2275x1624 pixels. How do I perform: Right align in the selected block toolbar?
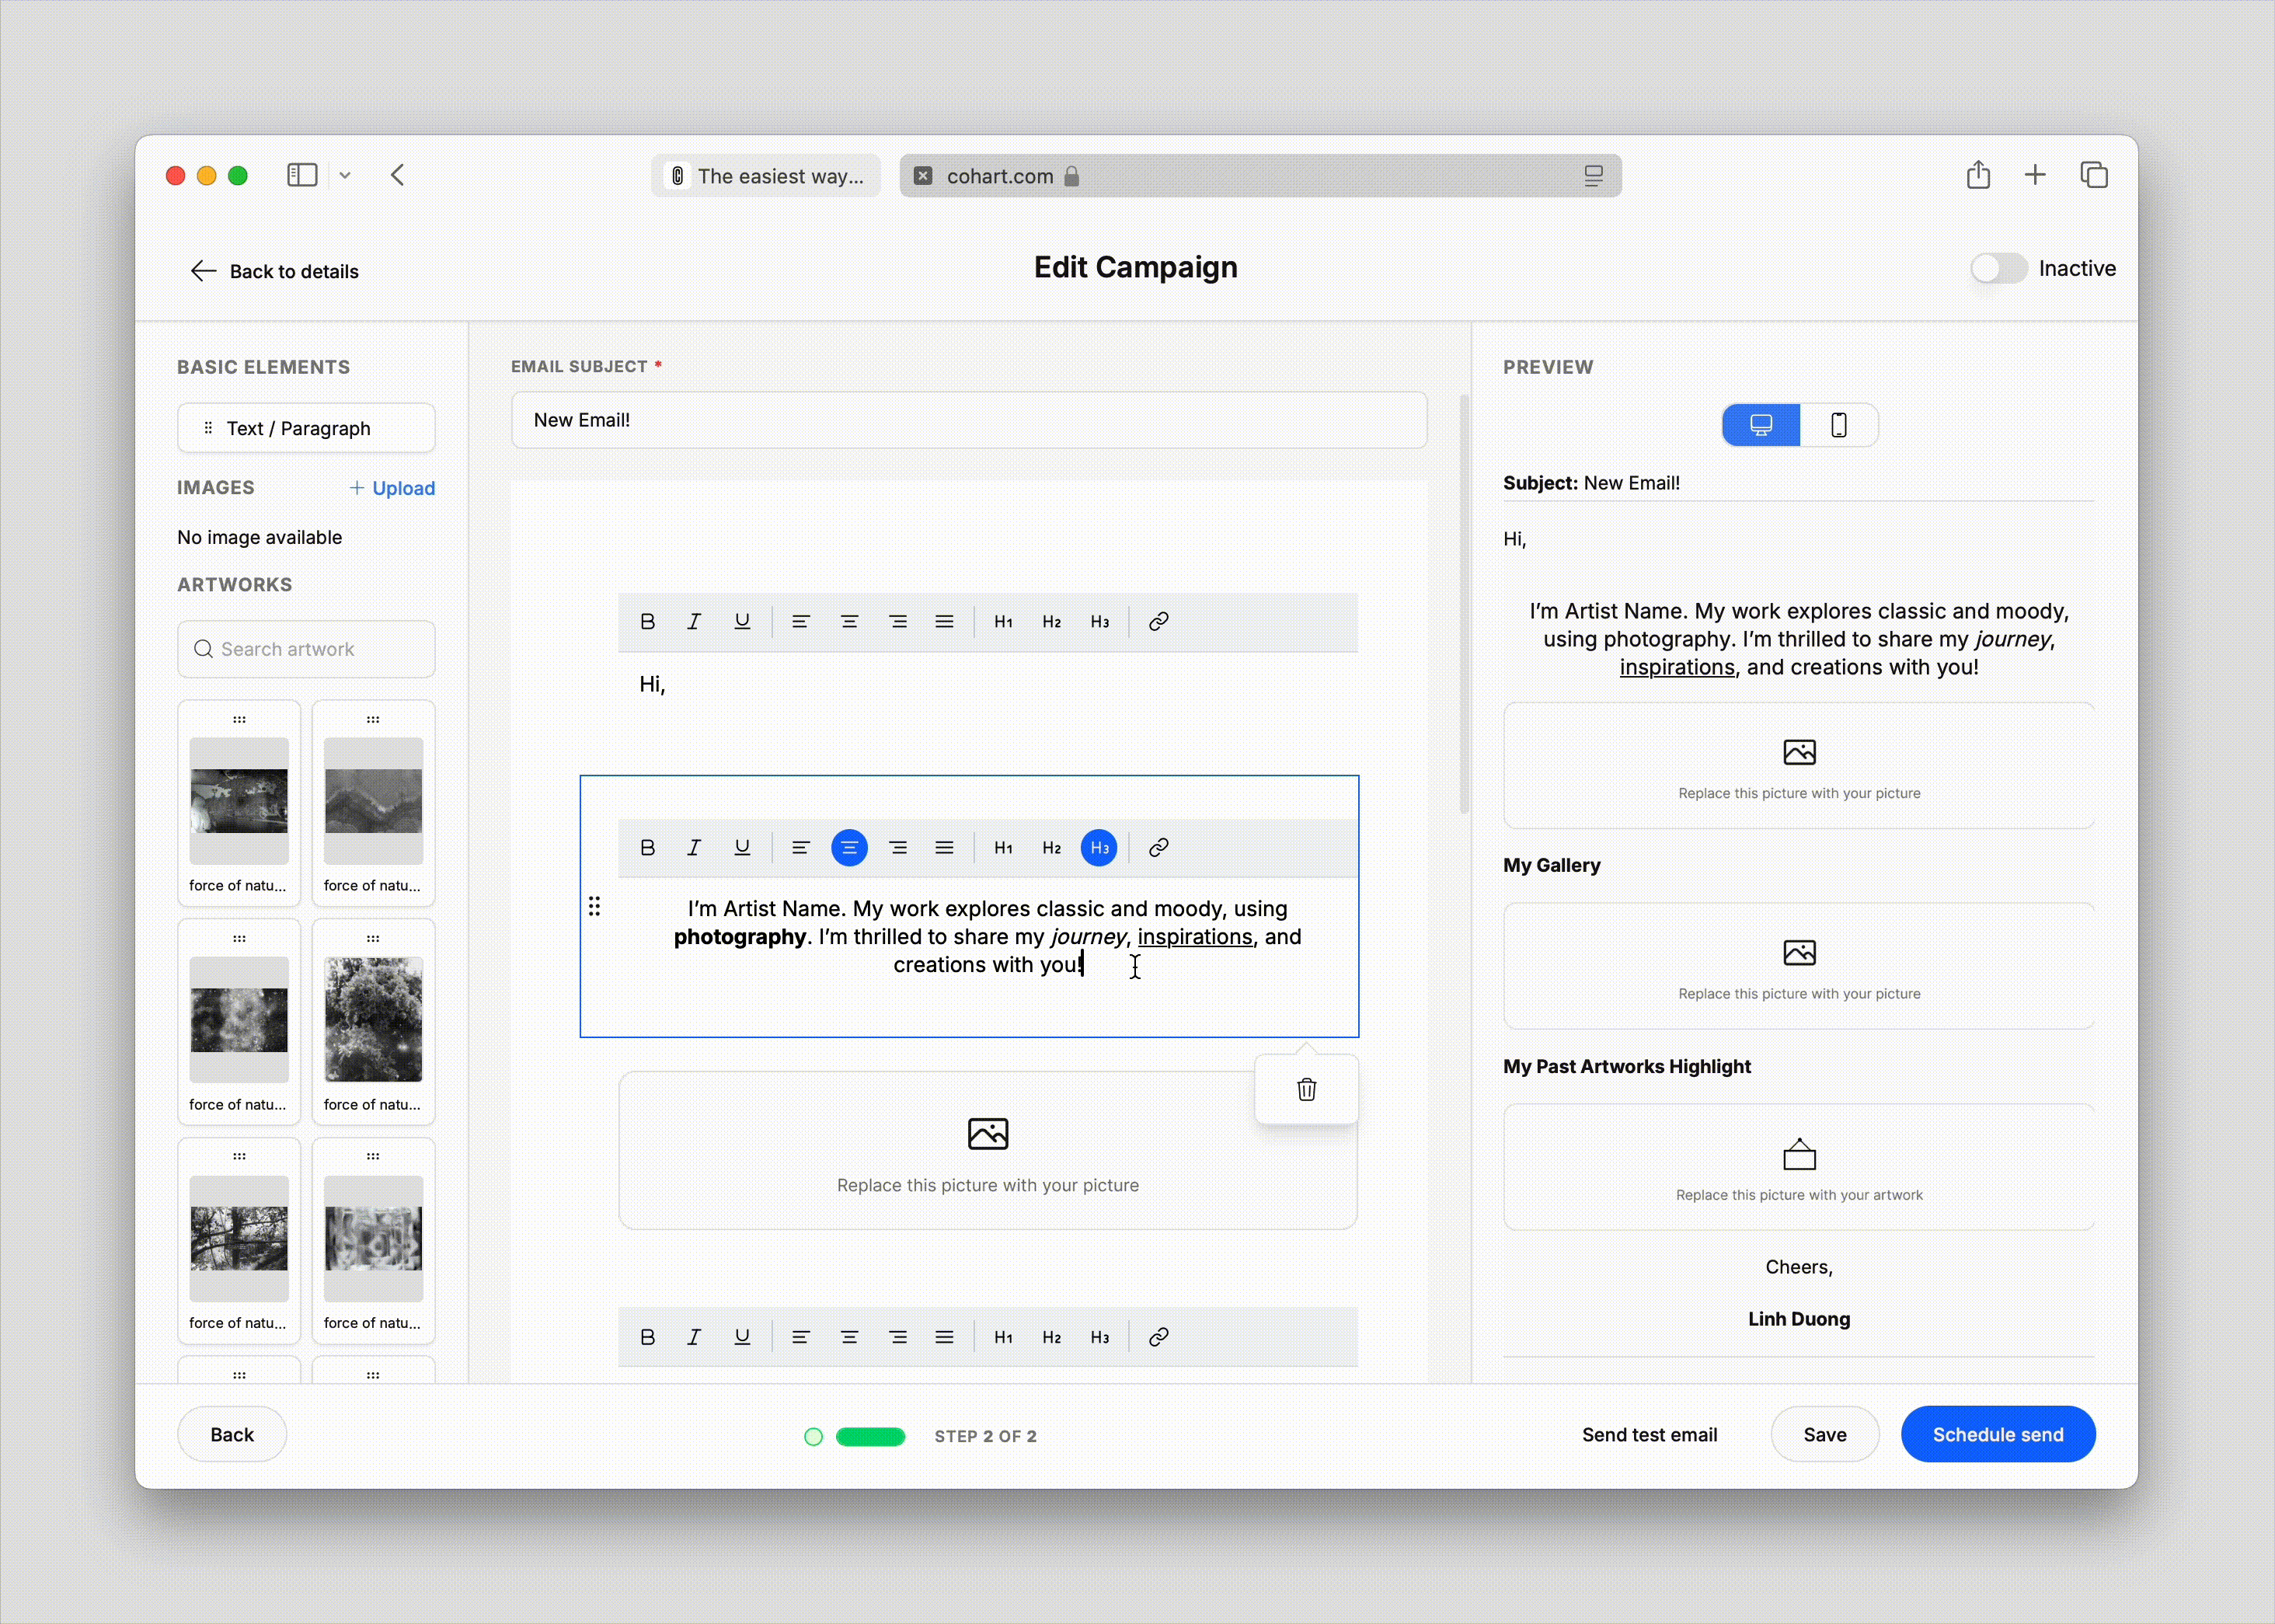pyautogui.click(x=898, y=847)
